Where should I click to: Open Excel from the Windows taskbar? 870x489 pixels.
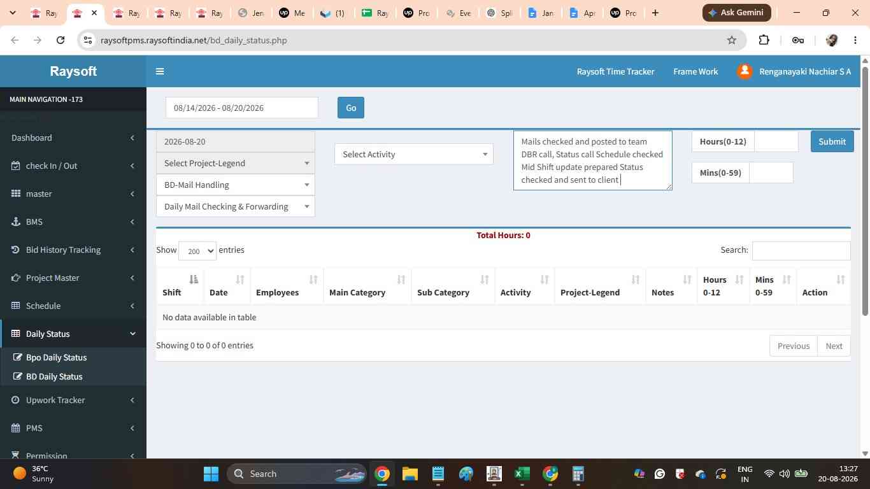click(x=522, y=474)
